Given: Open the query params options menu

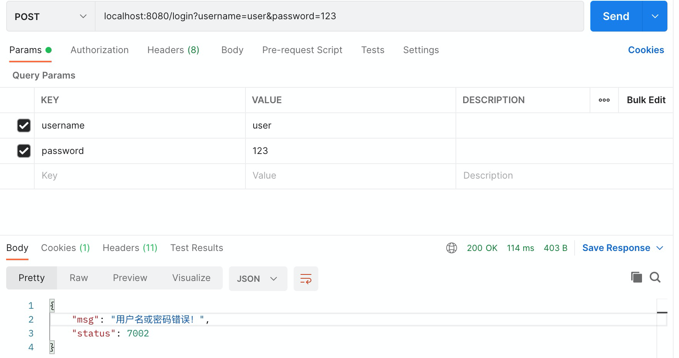Looking at the screenshot, I should tap(604, 100).
